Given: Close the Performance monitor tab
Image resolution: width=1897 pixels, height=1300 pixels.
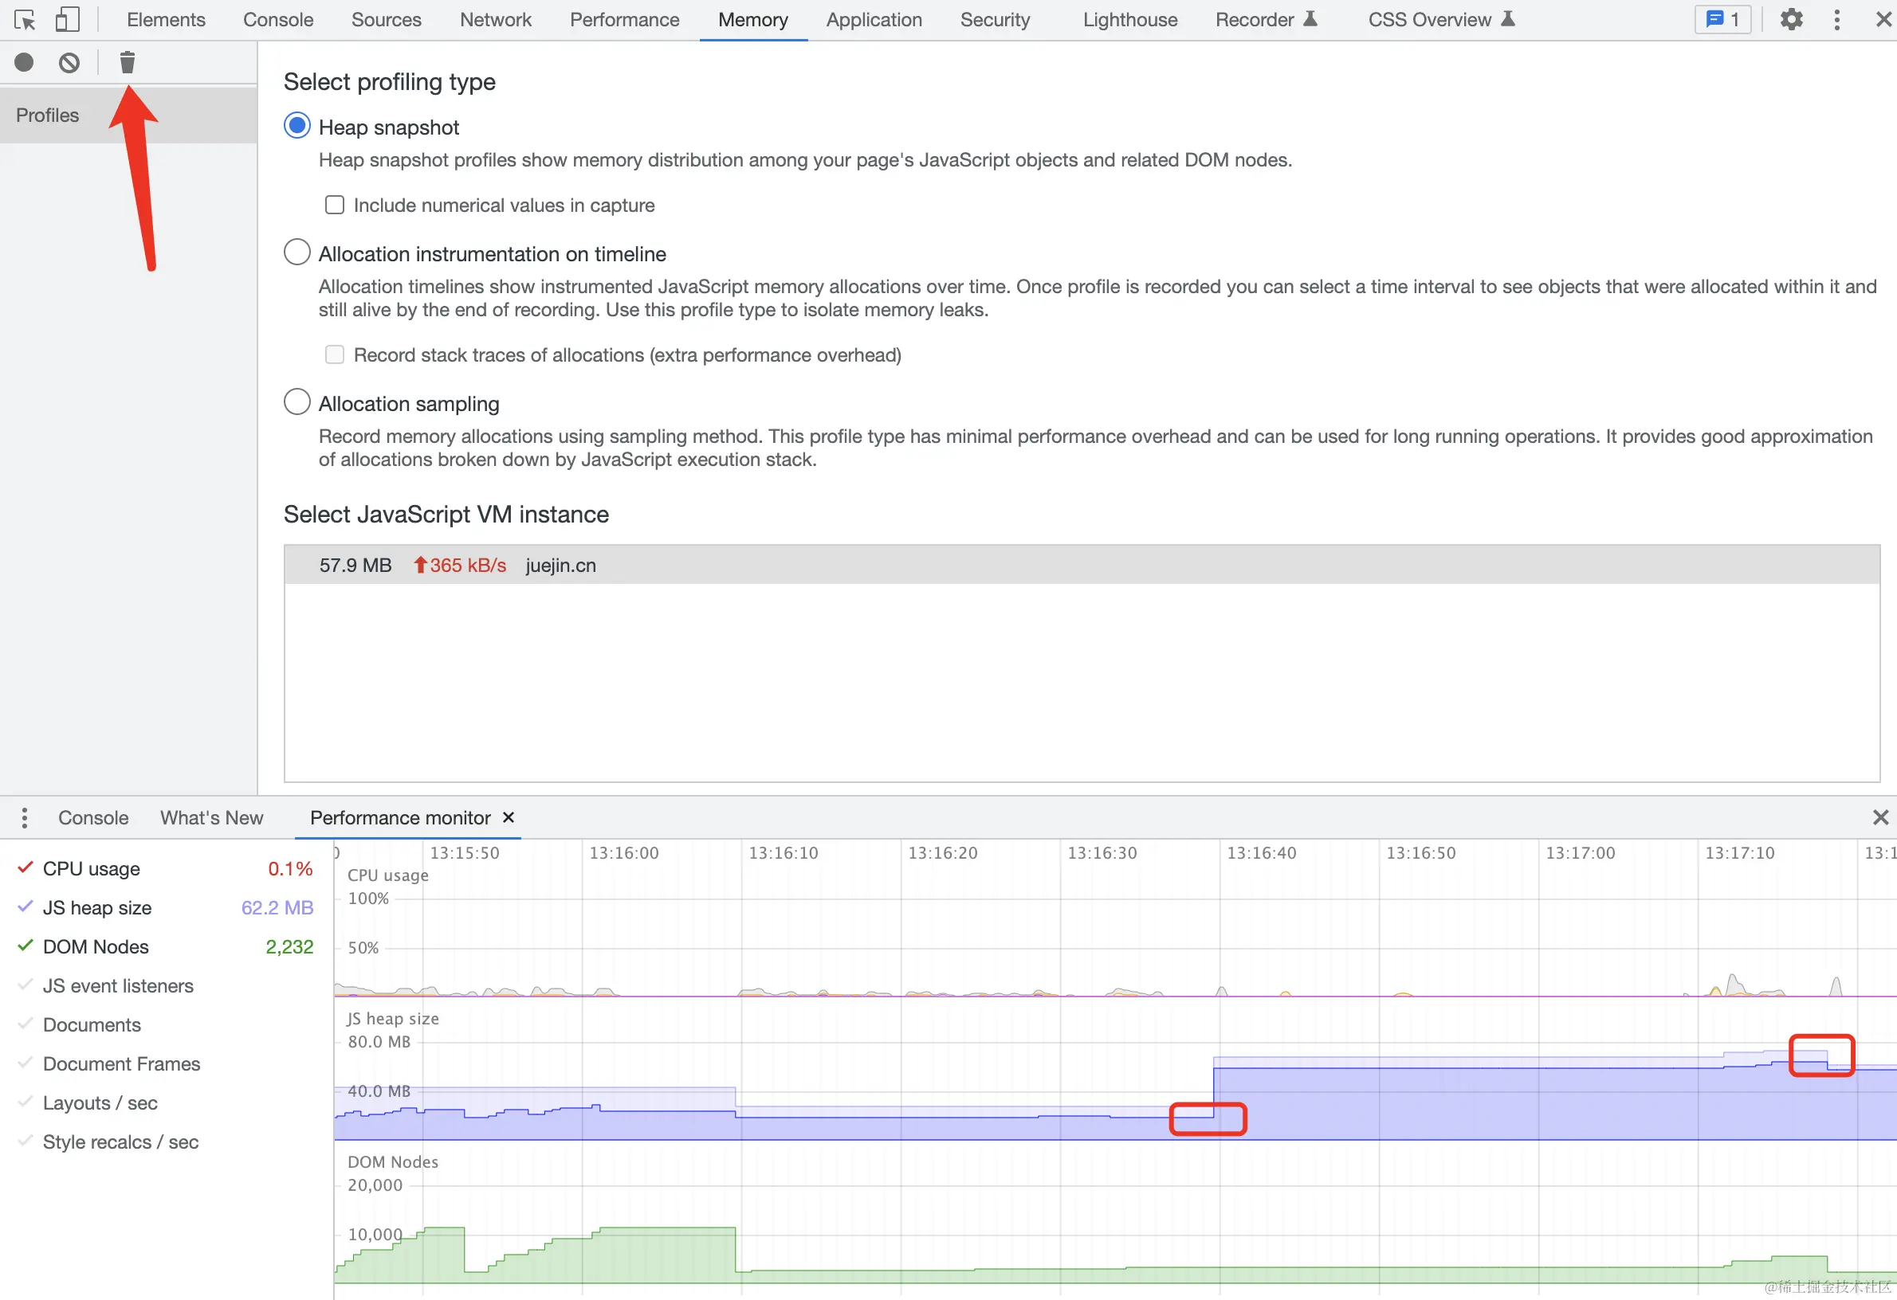Looking at the screenshot, I should tap(509, 817).
